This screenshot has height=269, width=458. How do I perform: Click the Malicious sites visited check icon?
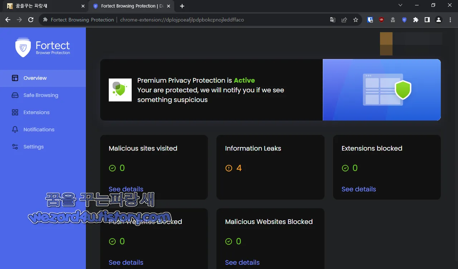pyautogui.click(x=112, y=168)
